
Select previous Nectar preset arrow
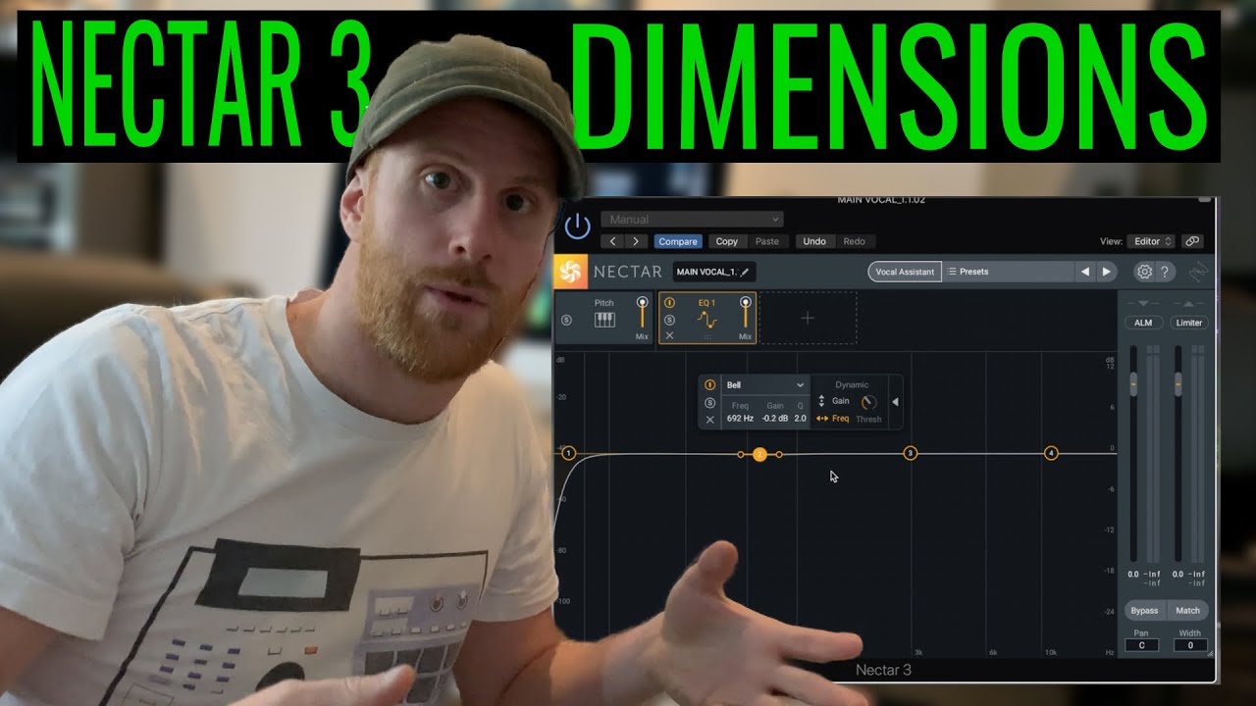(x=1084, y=272)
